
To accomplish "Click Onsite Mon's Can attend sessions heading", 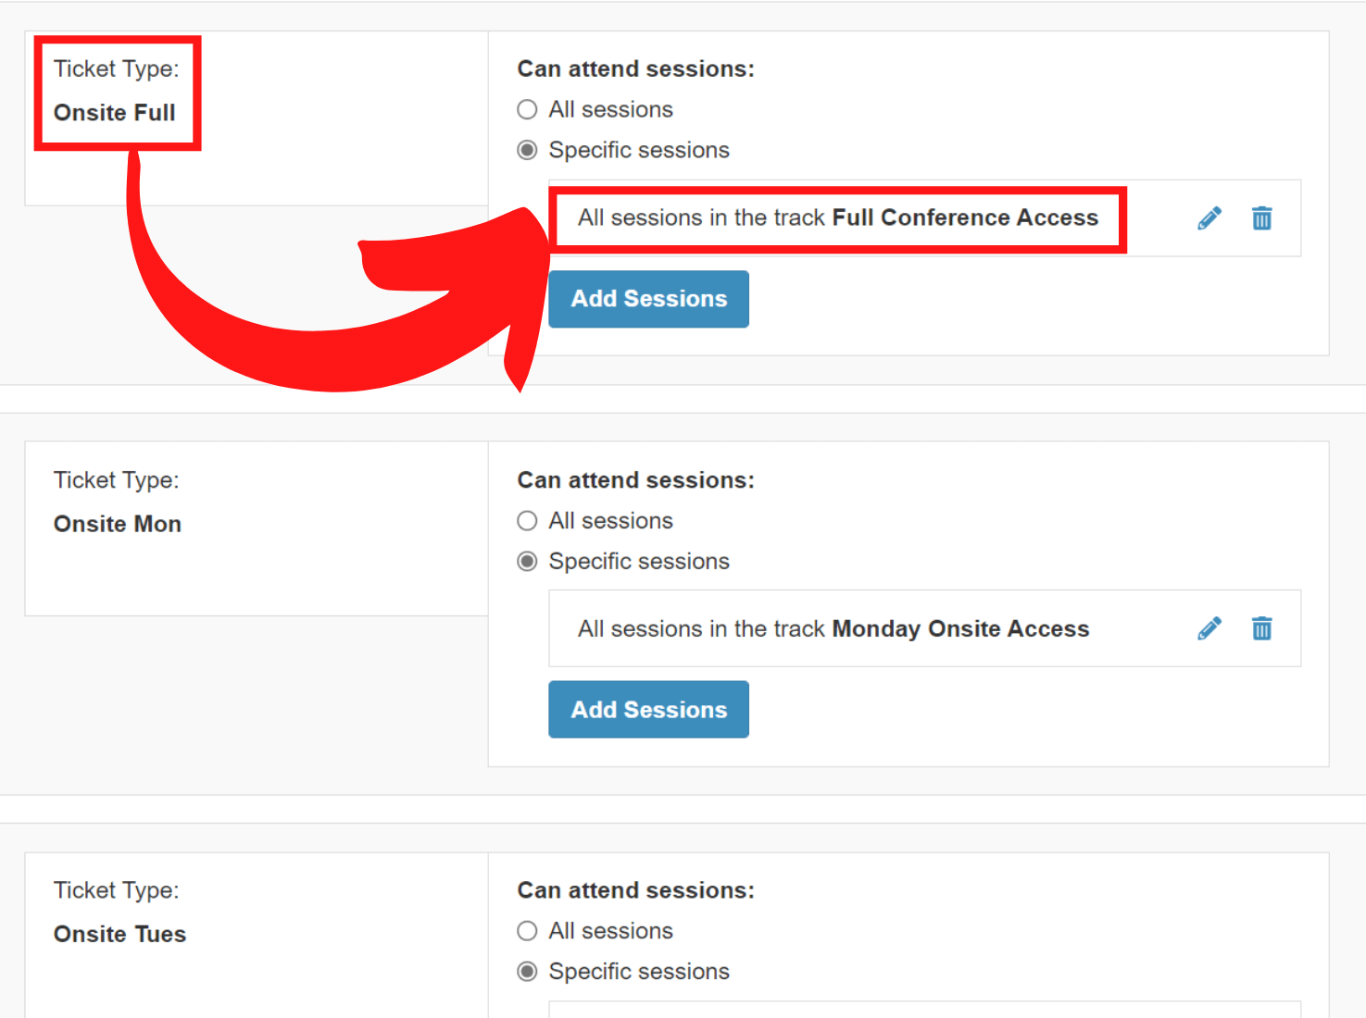I will [635, 480].
